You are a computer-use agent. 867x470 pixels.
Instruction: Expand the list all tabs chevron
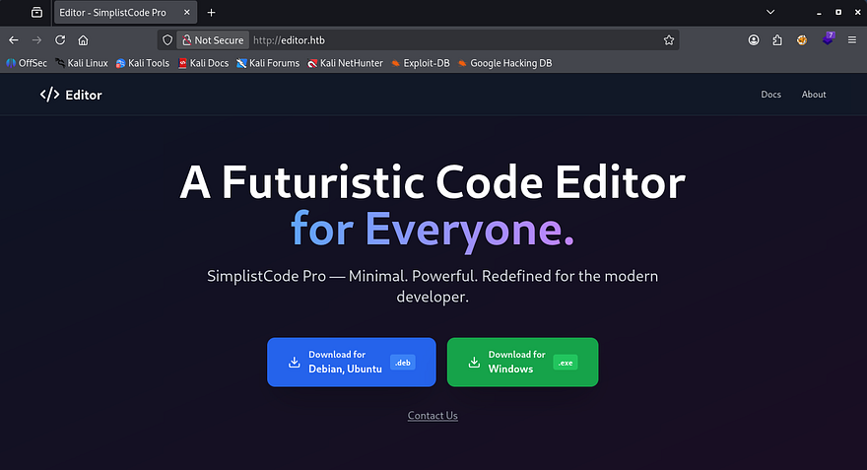point(770,12)
